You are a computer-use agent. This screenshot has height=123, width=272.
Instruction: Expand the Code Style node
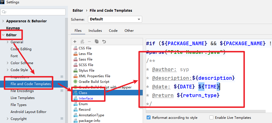pos(8,70)
